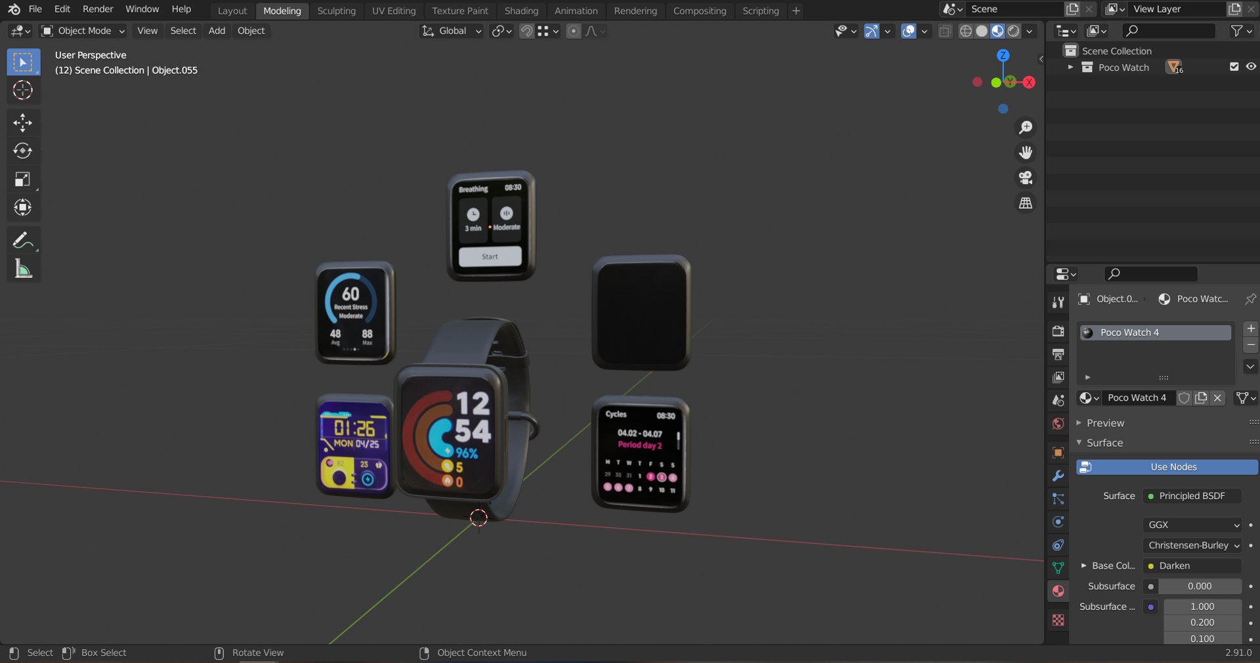Open the GGX distribution dropdown
This screenshot has width=1260, height=663.
point(1193,525)
